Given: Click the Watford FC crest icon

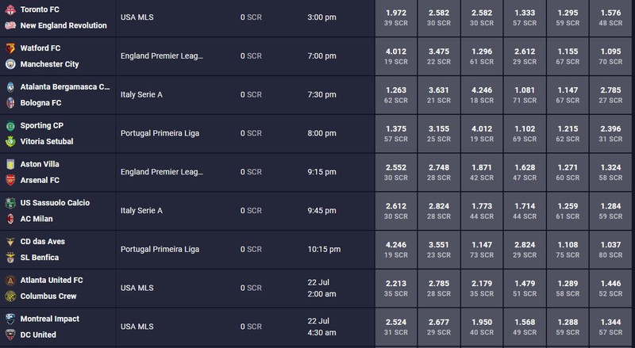Looking at the screenshot, I should point(10,48).
